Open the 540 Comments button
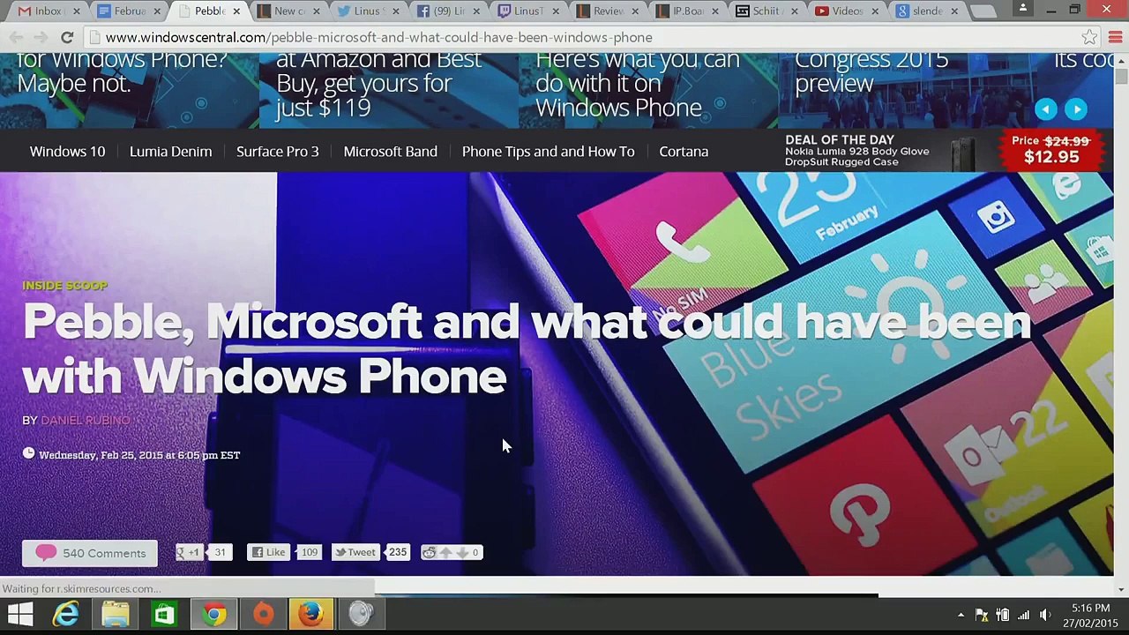The image size is (1129, 635). click(90, 553)
